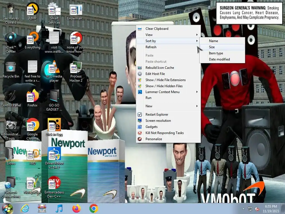The height and width of the screenshot is (214, 285).
Task: Choose Edit Host File
Action: pos(168,74)
